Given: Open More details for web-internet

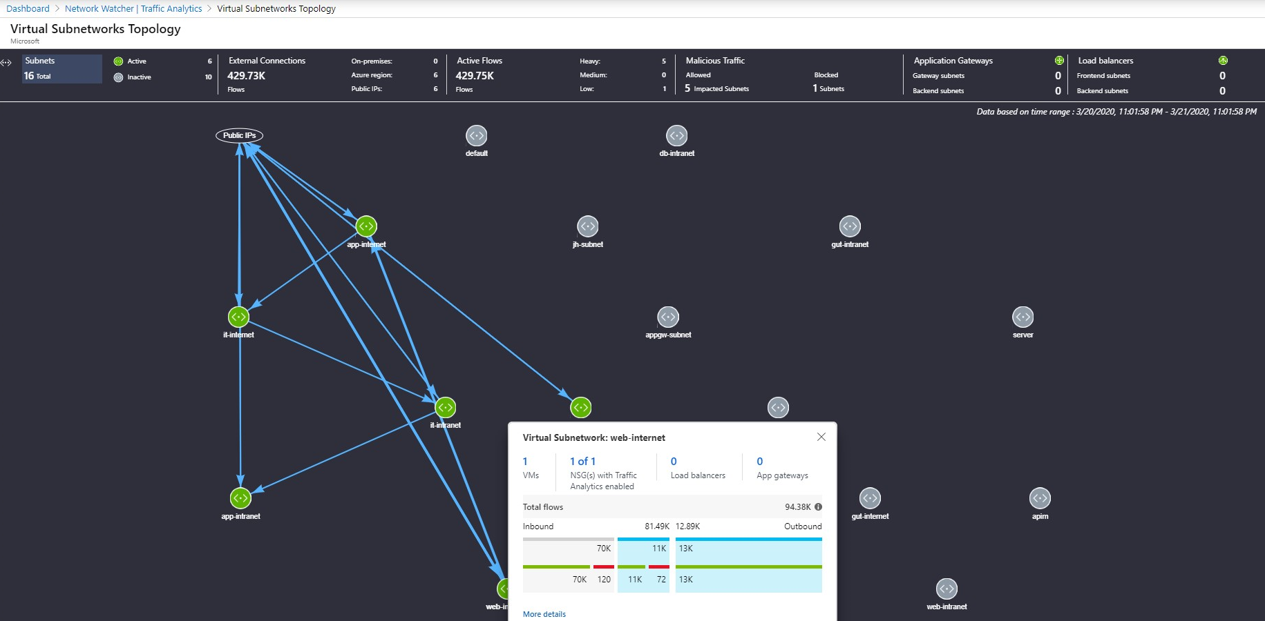Looking at the screenshot, I should click(544, 613).
